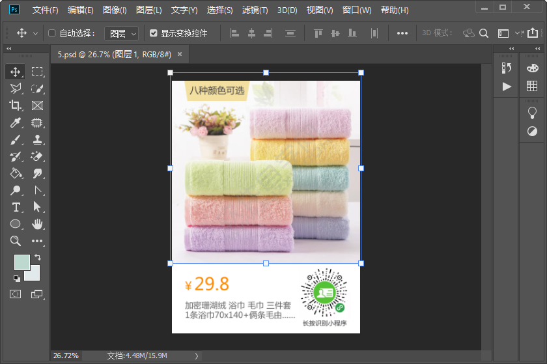Align right edges in options bar
Viewport: 547px width, 364px height.
pyautogui.click(x=268, y=33)
